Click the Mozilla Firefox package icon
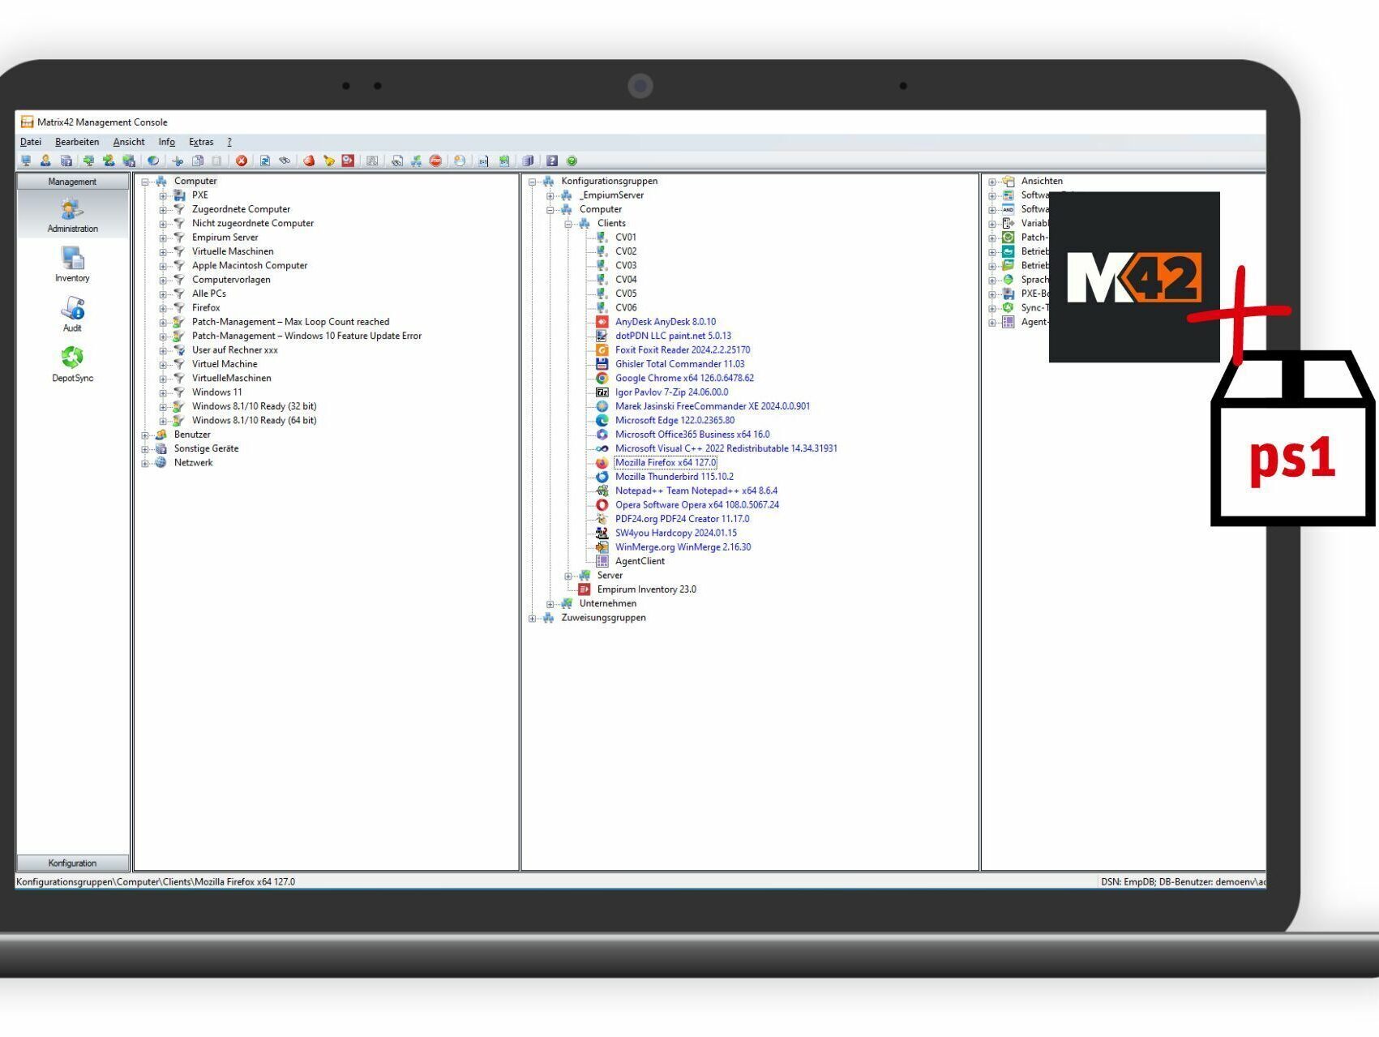The height and width of the screenshot is (1037, 1379). coord(602,463)
